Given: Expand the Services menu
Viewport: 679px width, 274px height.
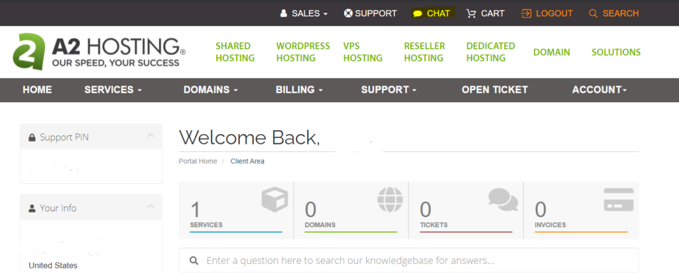Looking at the screenshot, I should 113,90.
